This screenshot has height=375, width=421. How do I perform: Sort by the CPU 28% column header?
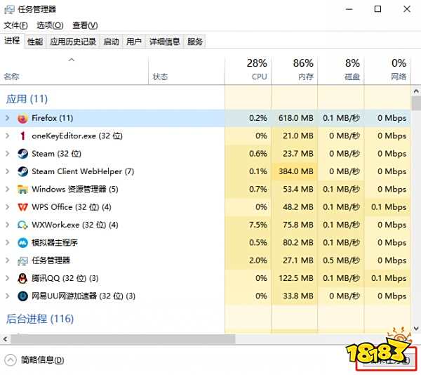[248, 70]
